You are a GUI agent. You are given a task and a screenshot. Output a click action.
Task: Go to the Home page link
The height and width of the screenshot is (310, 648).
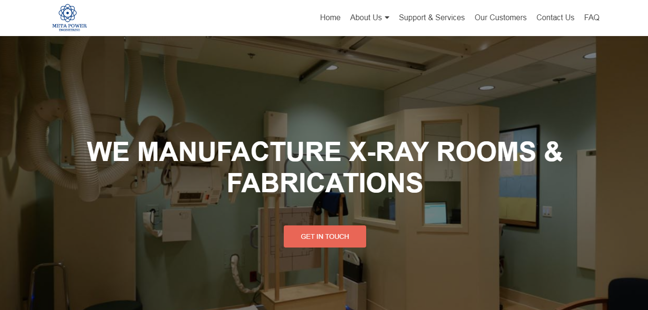coord(330,17)
